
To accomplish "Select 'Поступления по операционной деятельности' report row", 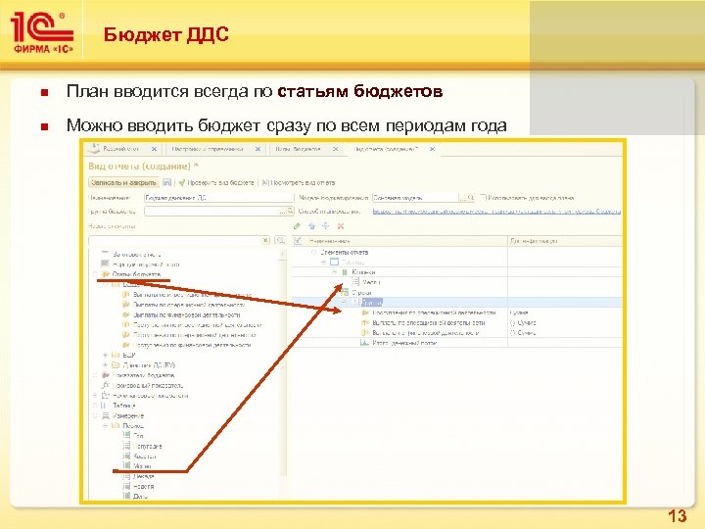I will pos(434,313).
